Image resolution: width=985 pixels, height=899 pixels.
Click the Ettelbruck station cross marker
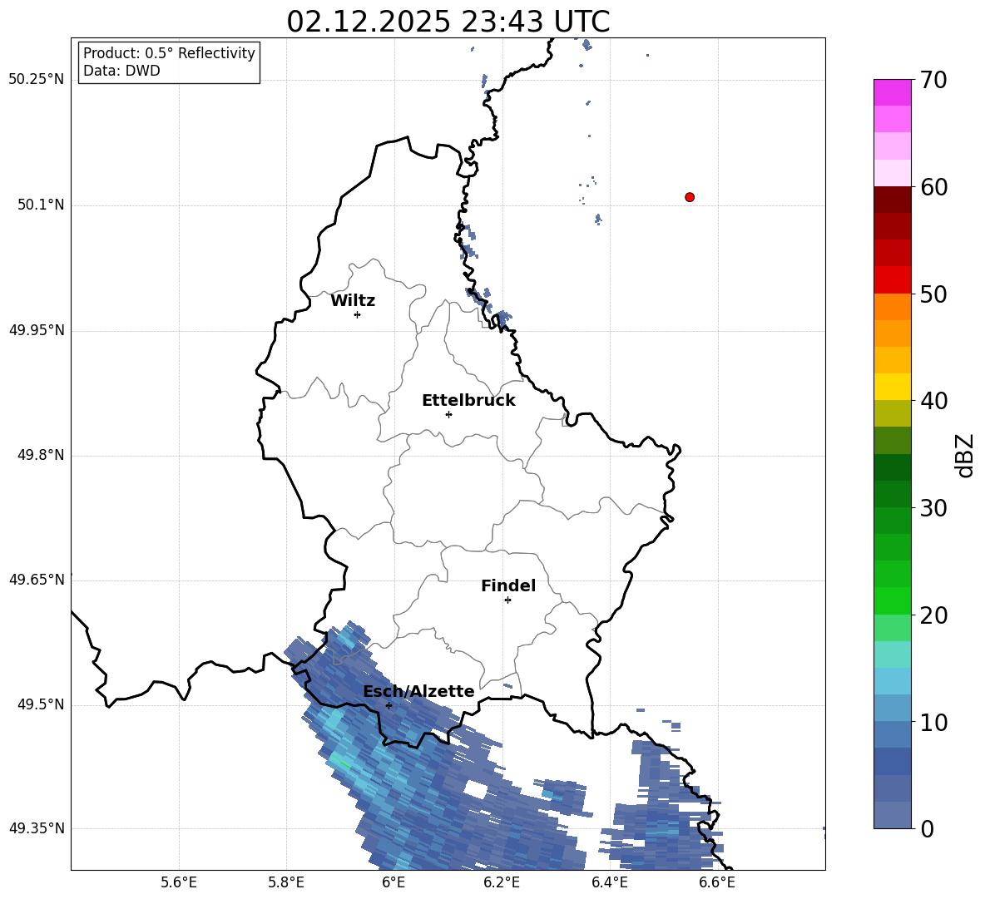click(x=448, y=414)
